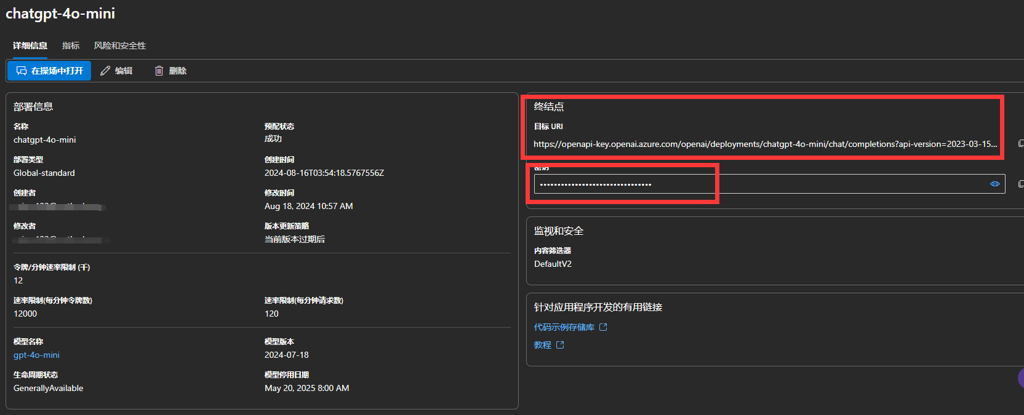The width and height of the screenshot is (1024, 415).
Task: Click the tokens-per-minute limit value 12
Action: [x=18, y=280]
